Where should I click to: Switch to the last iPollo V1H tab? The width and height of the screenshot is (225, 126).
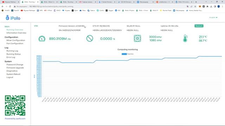[184, 2]
